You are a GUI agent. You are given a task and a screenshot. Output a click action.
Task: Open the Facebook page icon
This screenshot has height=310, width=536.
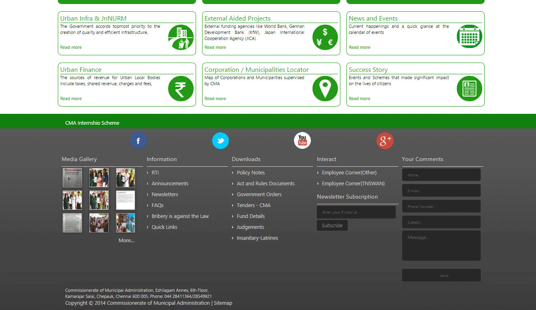pos(138,140)
